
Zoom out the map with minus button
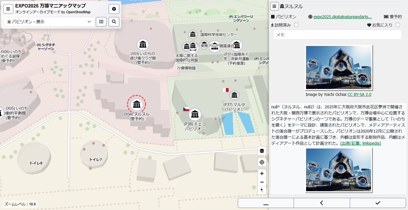pos(262,182)
